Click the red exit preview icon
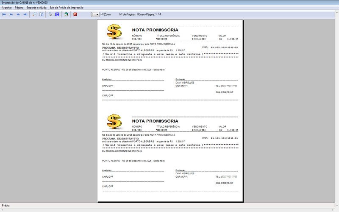 point(75,14)
